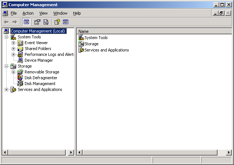This screenshot has width=234, height=165.
Task: Click the tree pane horizontal scrollbar thumb
Action: [37, 152]
